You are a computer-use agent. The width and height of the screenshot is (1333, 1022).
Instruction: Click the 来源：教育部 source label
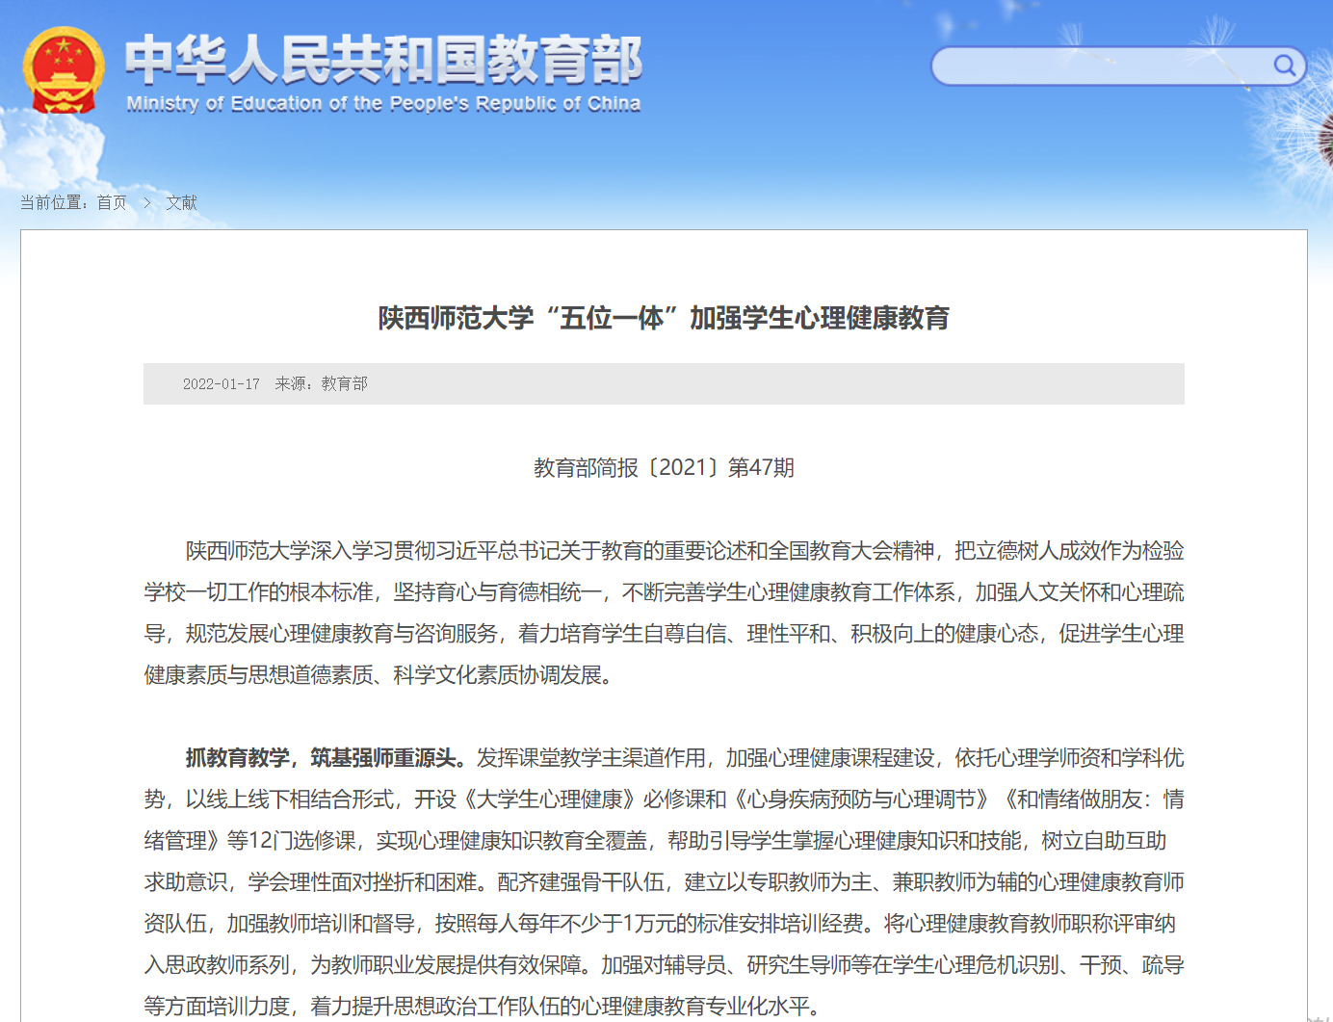point(321,384)
